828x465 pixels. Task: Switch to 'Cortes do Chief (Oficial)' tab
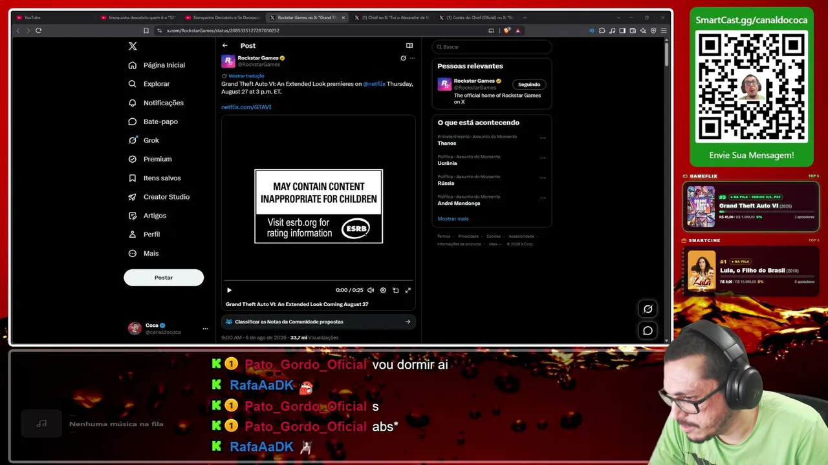pos(476,17)
